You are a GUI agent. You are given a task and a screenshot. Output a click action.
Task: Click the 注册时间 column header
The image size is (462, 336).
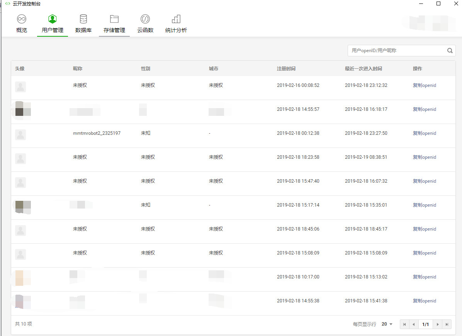click(x=286, y=69)
